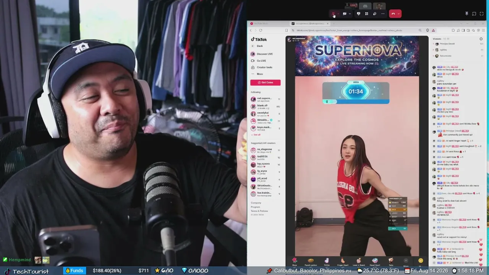489x275 pixels.
Task: Open the disconnect options arrow
Action: point(398,14)
